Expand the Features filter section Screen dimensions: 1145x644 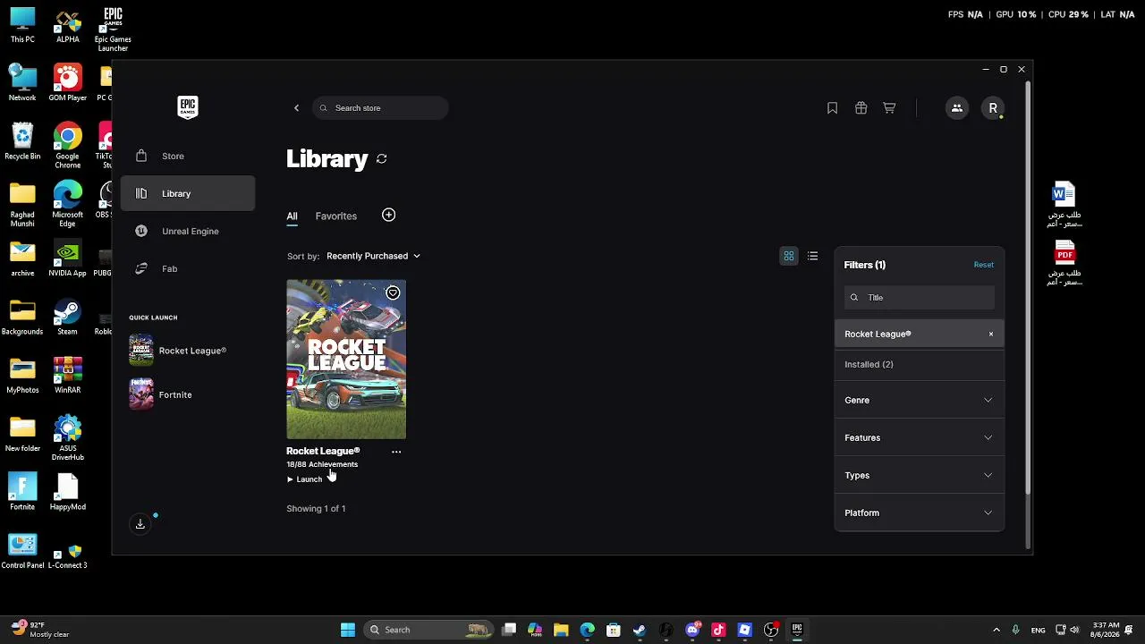[x=920, y=437]
